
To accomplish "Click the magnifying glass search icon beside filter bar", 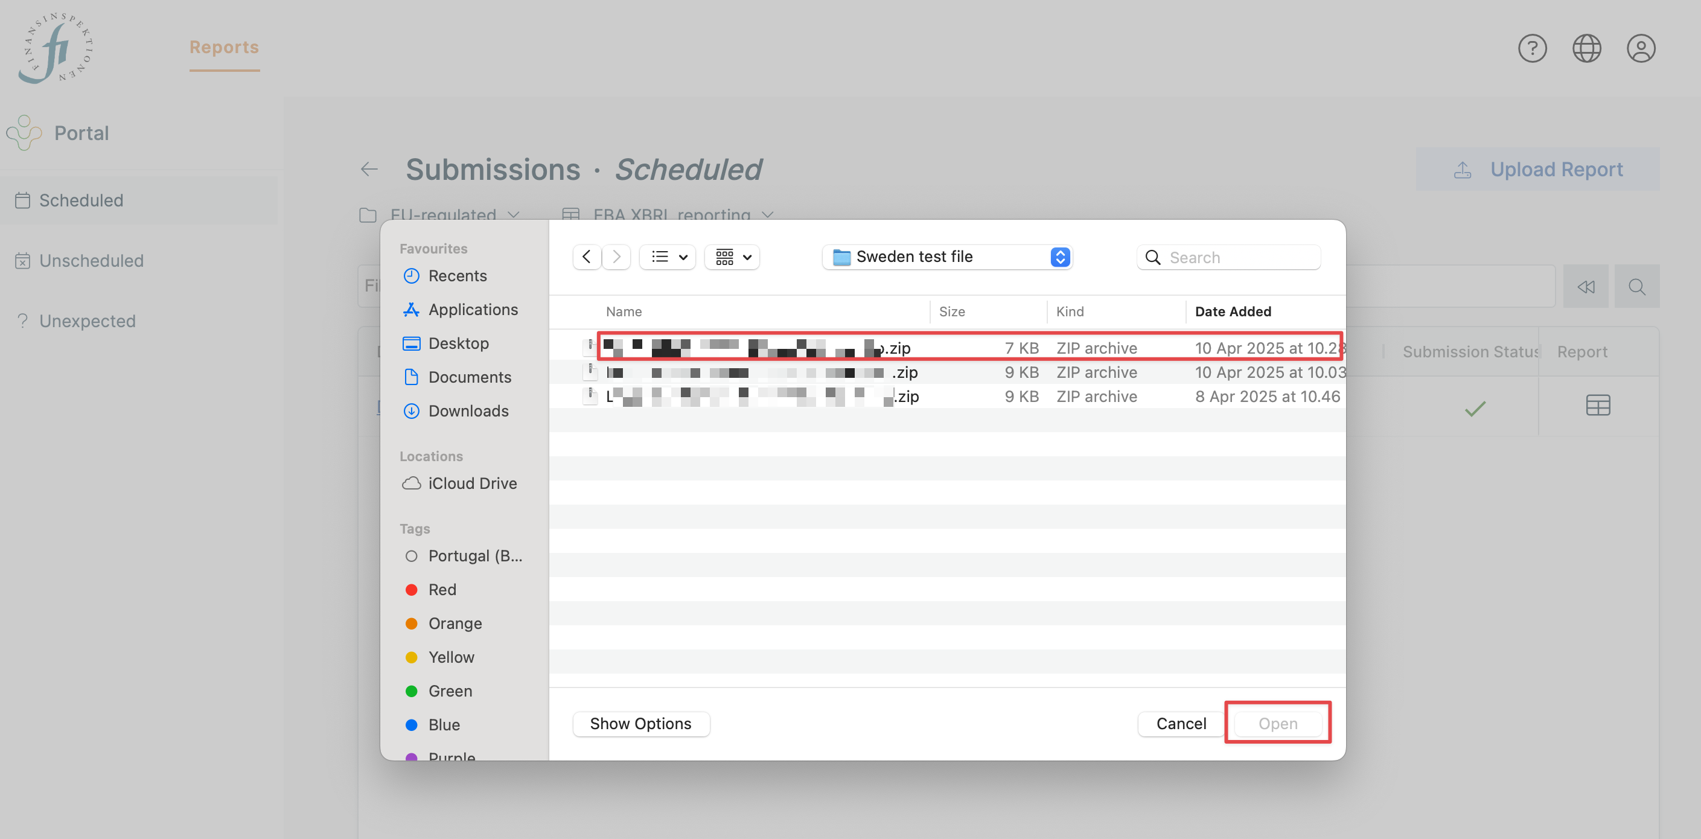I will [x=1637, y=286].
